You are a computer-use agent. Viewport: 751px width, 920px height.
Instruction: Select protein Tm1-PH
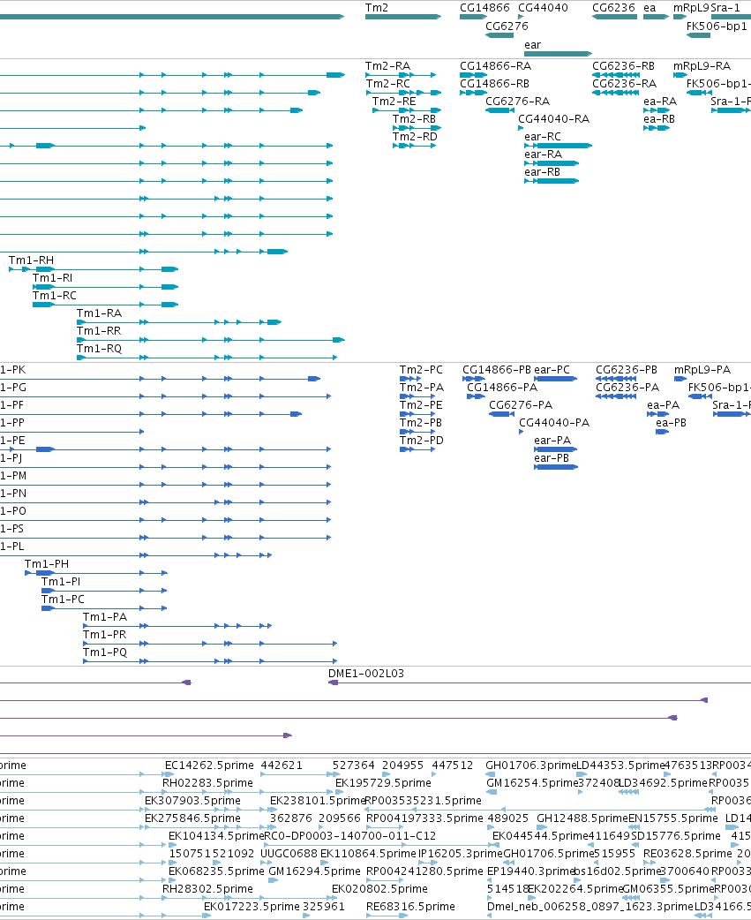[96, 573]
